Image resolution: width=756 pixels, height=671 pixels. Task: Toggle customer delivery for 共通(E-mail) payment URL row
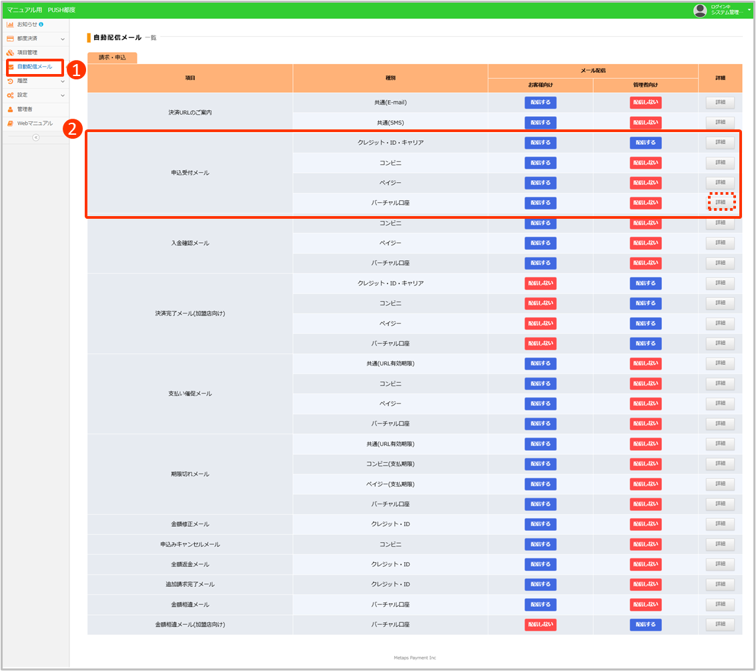540,103
